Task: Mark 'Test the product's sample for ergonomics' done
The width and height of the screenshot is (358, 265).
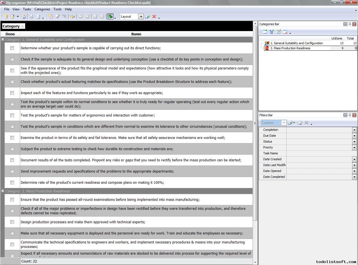Action: coord(12,115)
